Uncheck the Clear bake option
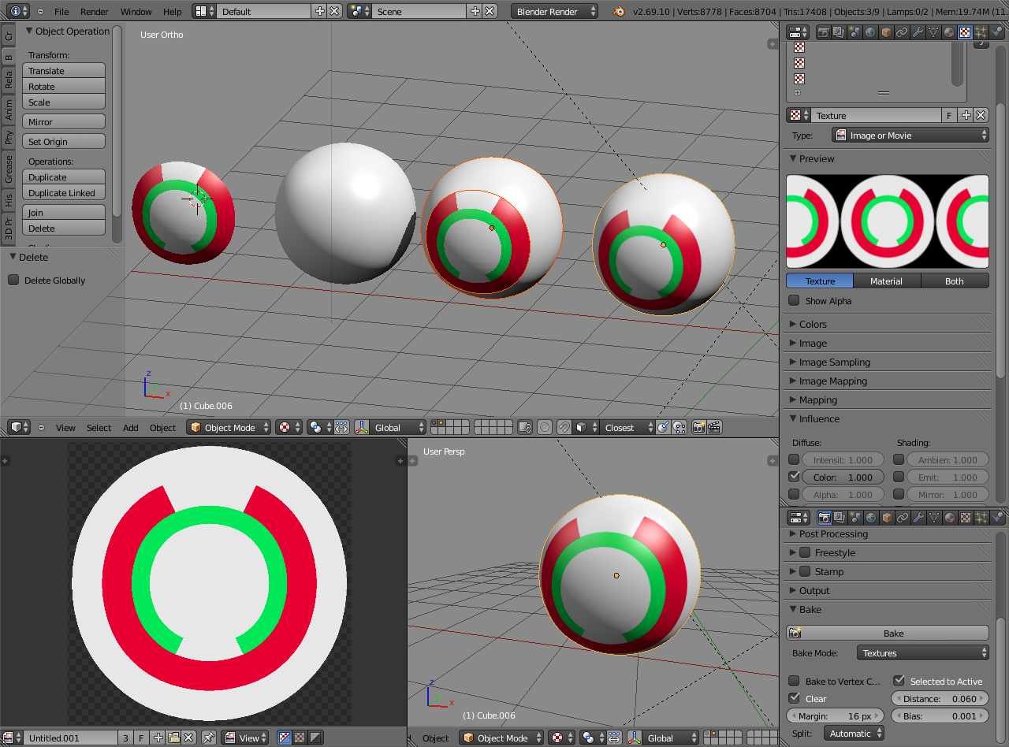This screenshot has height=747, width=1009. [x=794, y=698]
